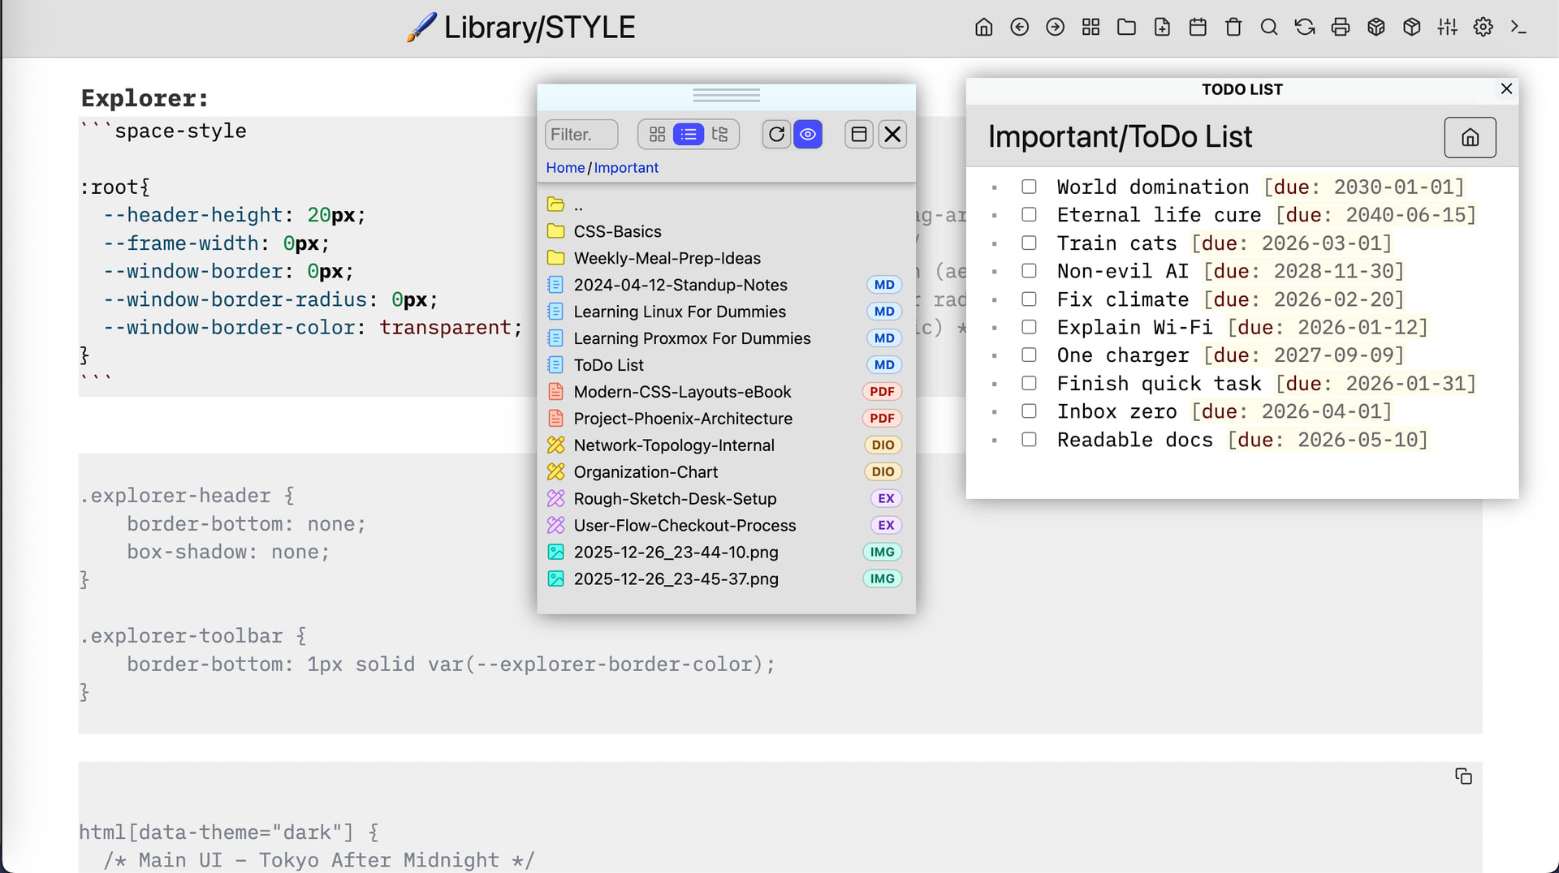The width and height of the screenshot is (1559, 873).
Task: Click the printer icon
Action: [x=1341, y=28]
